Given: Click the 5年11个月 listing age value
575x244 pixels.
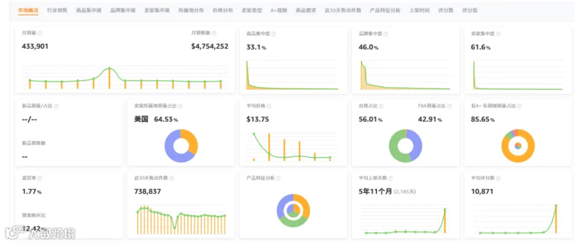Looking at the screenshot, I should click(x=375, y=191).
